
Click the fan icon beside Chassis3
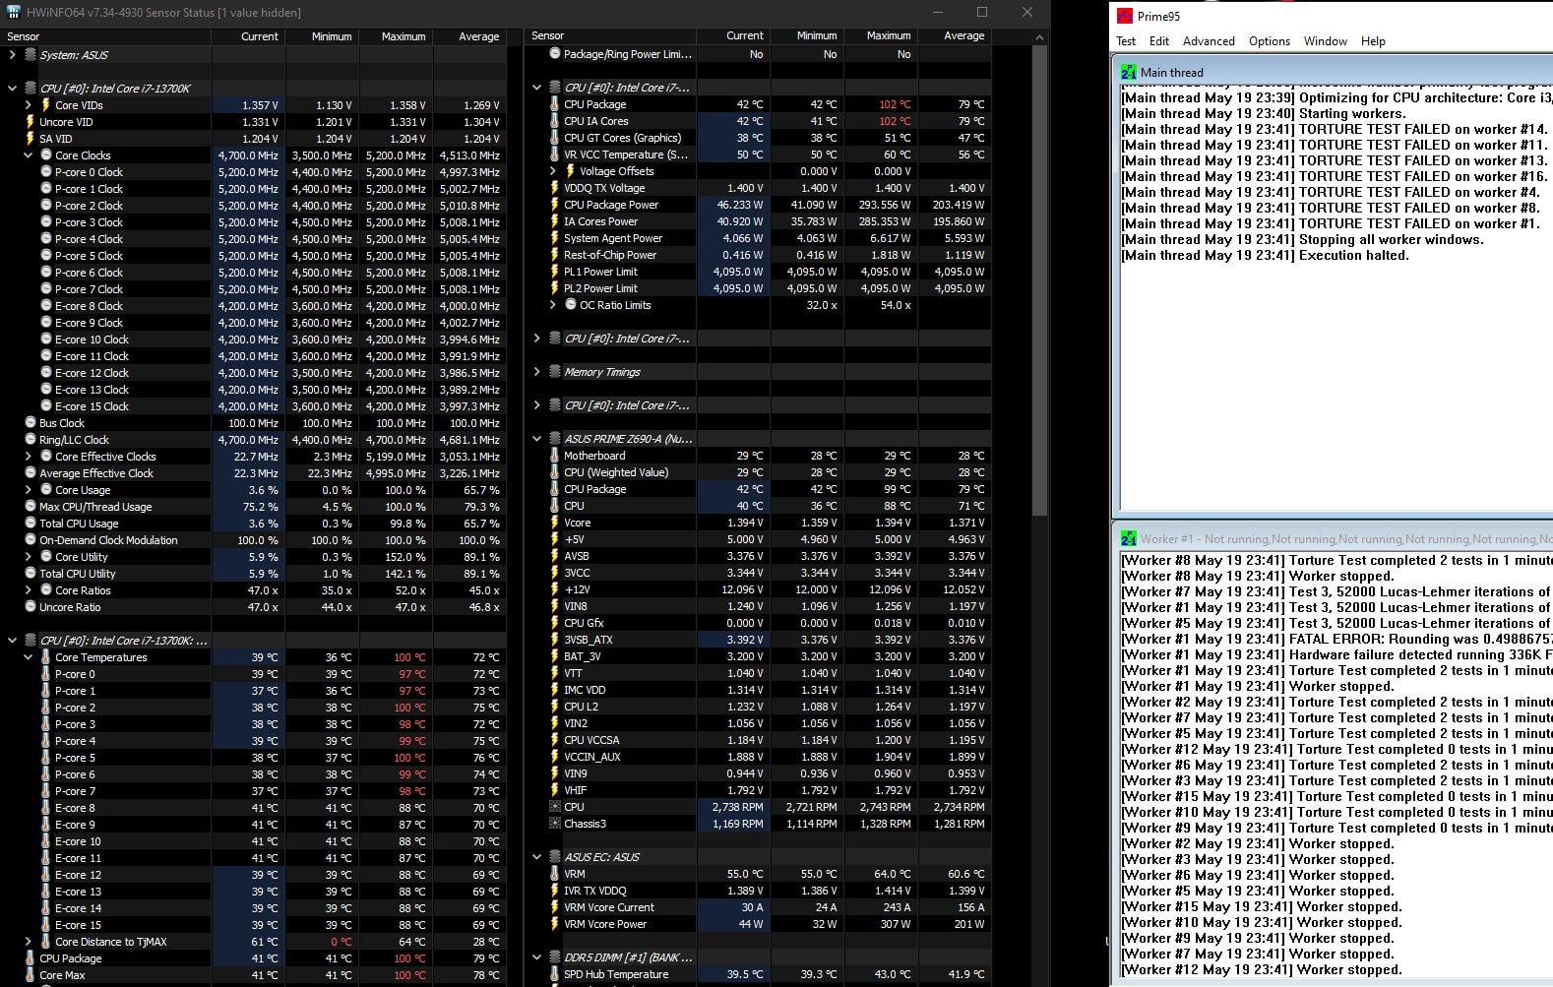coord(555,824)
